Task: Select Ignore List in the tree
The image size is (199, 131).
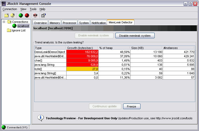Action: tap(19, 30)
